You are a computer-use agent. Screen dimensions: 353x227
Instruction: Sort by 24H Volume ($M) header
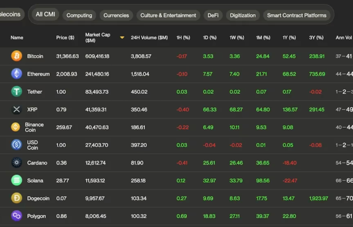coord(149,38)
